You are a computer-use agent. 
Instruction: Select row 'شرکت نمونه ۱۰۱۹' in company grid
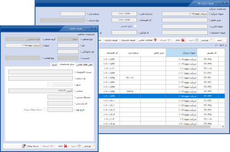(x=162, y=115)
